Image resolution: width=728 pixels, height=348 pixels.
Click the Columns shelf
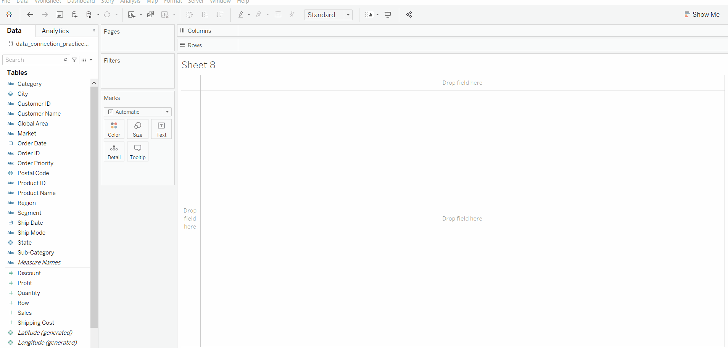point(453,31)
